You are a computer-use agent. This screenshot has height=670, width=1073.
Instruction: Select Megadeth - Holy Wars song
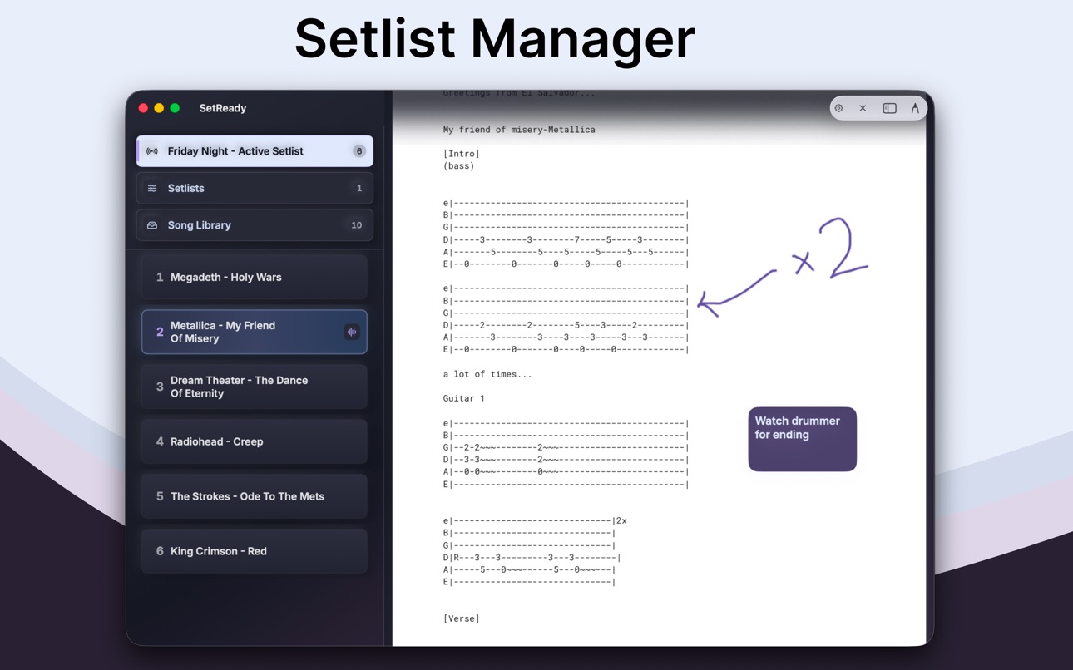(255, 278)
